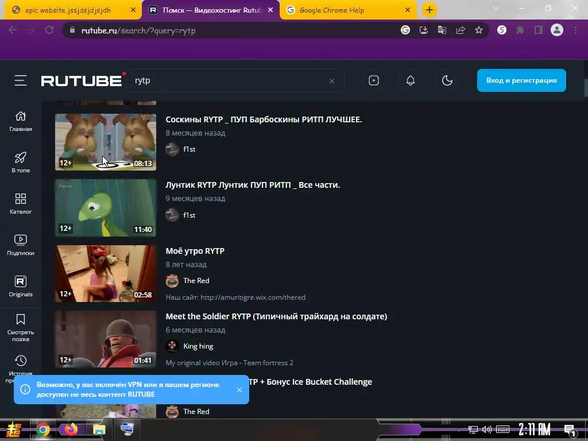Open Лунтик RYTP video thumbnail

106,208
